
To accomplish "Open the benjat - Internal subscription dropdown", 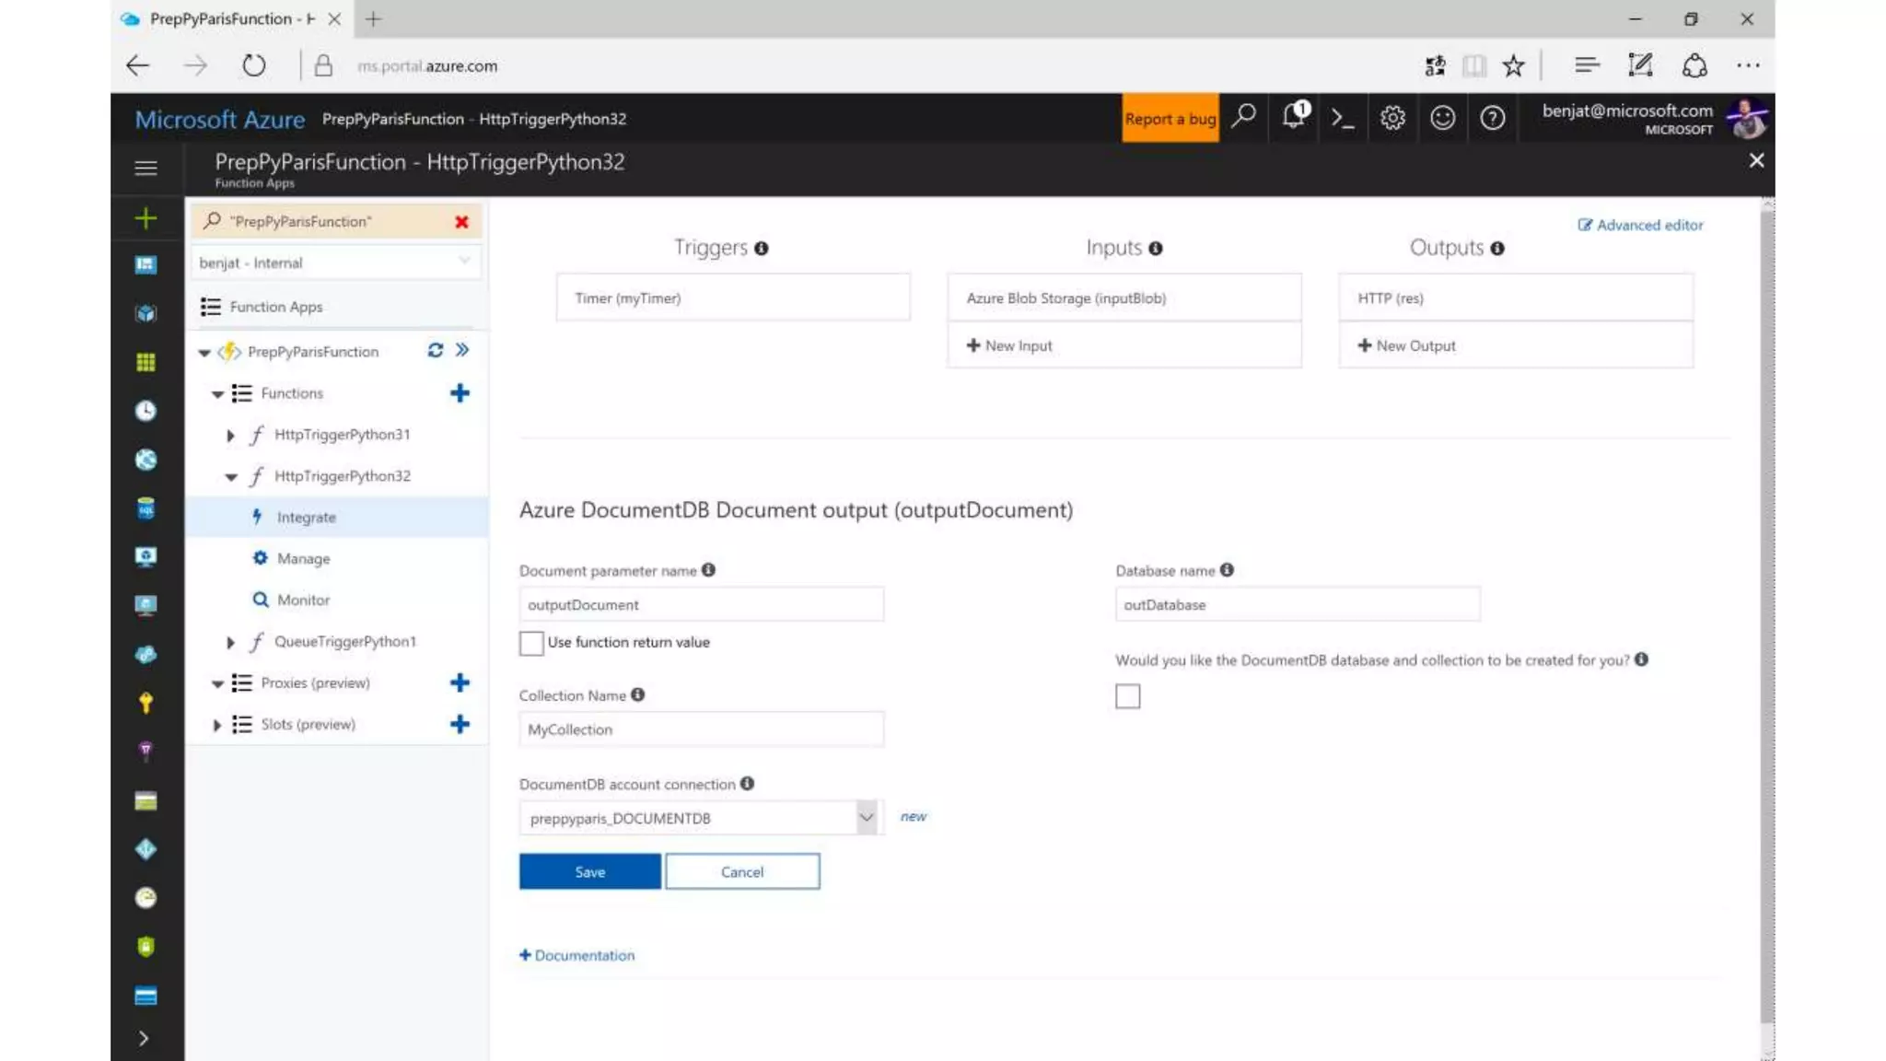I will click(335, 262).
